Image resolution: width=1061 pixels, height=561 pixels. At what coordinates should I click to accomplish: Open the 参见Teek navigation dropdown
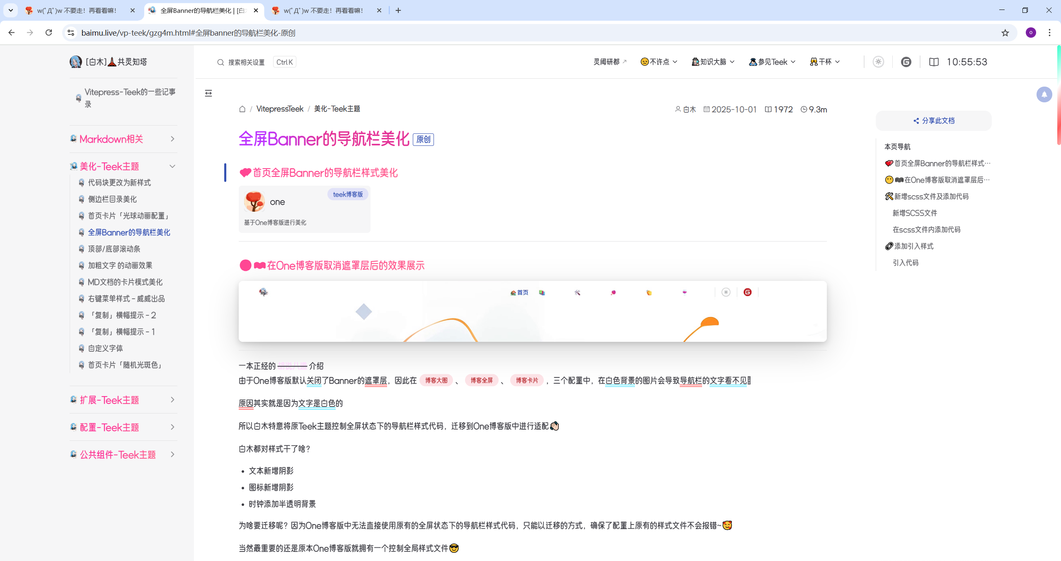tap(772, 62)
